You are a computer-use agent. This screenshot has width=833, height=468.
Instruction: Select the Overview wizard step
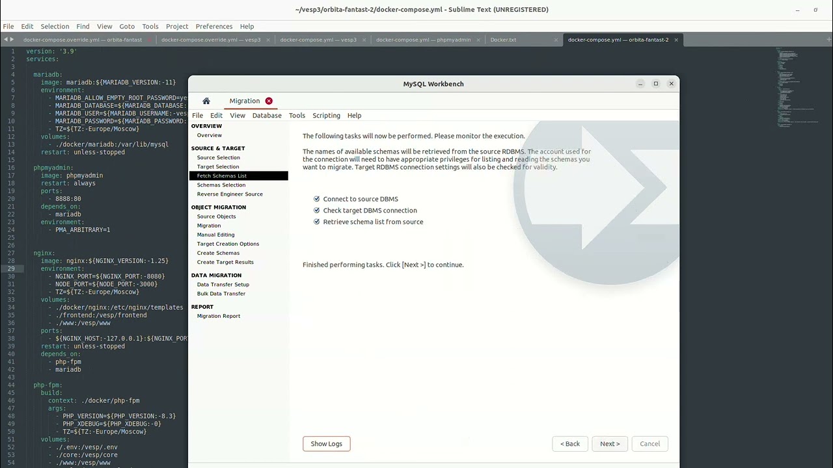pyautogui.click(x=210, y=135)
